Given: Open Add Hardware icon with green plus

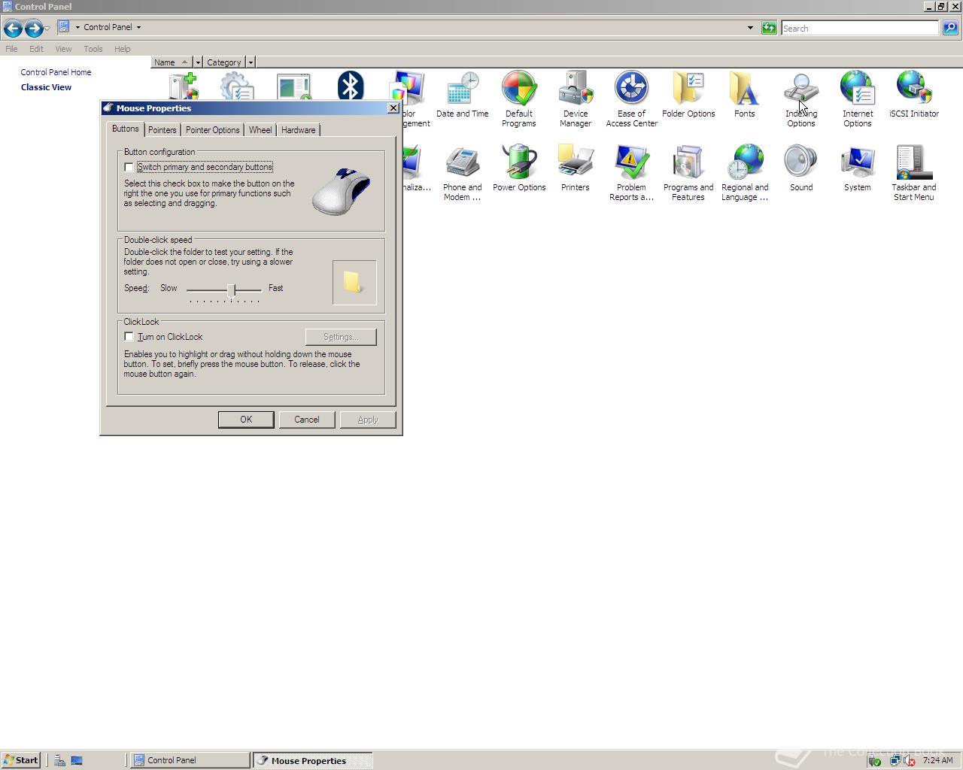Looking at the screenshot, I should pyautogui.click(x=183, y=86).
